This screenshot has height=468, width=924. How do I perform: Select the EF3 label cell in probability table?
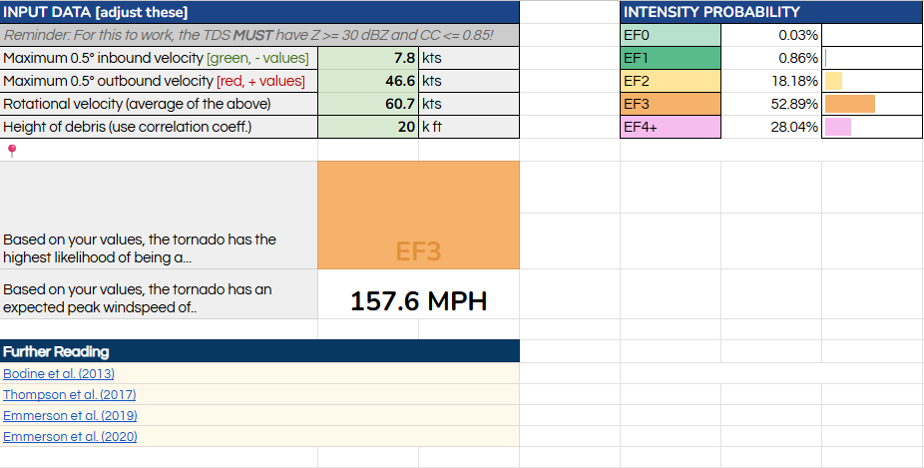(671, 104)
